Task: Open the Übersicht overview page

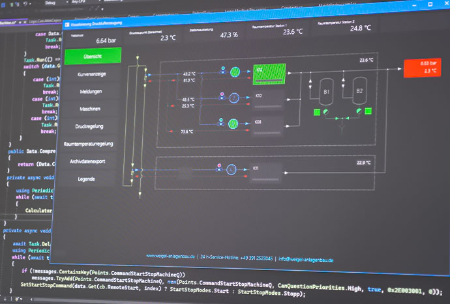Action: tap(92, 57)
